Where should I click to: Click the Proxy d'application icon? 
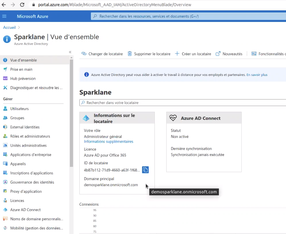click(x=5, y=191)
